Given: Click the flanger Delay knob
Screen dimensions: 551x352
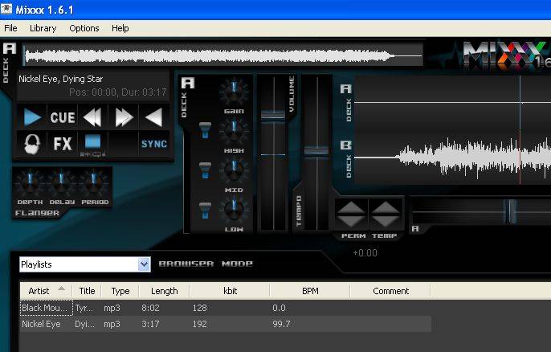Looking at the screenshot, I should [x=62, y=183].
